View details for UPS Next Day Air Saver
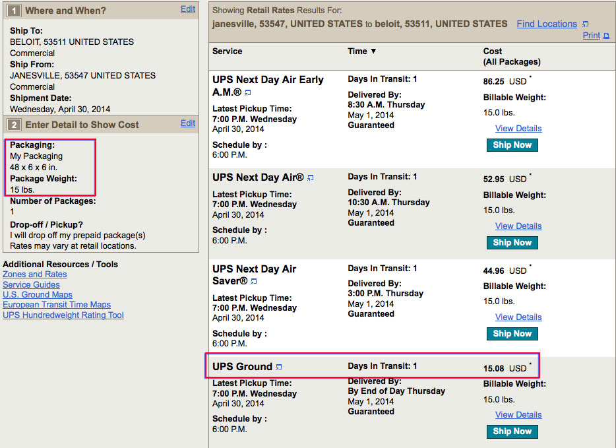This screenshot has height=448, width=616. point(518,317)
